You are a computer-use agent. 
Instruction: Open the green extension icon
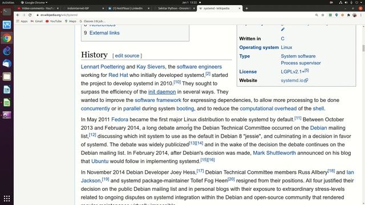tap(330, 15)
